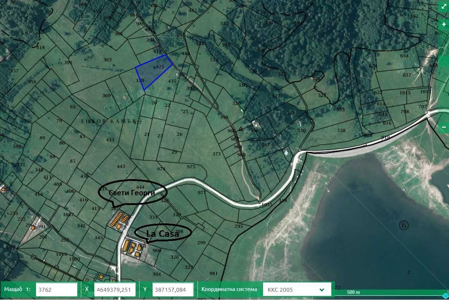Click the blue diamond scale bar handle
Viewport: 449px width, 300px height.
pos(445,296)
